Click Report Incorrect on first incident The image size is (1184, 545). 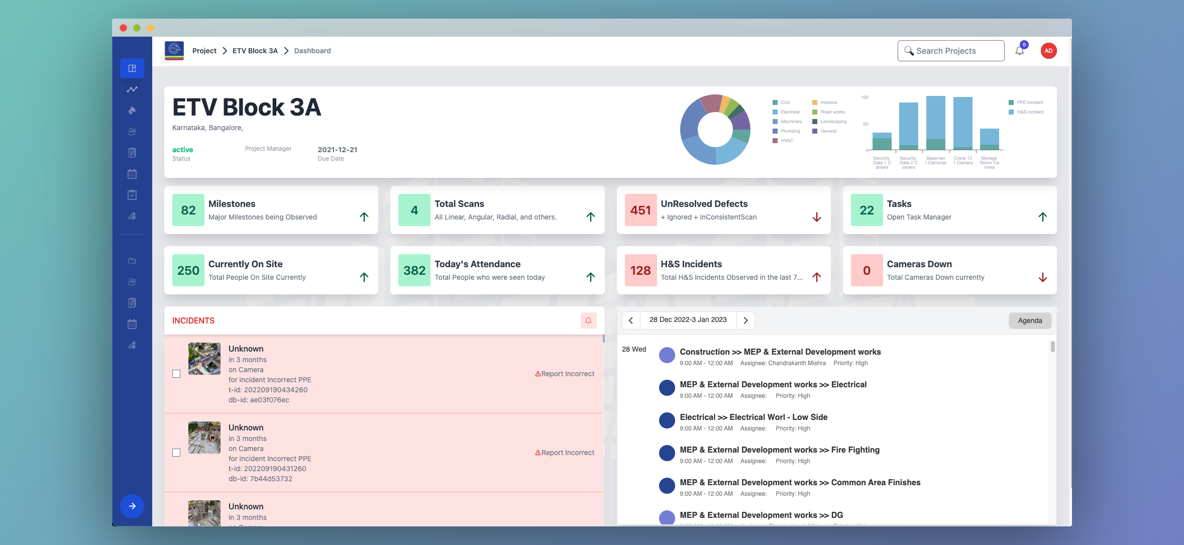[565, 374]
